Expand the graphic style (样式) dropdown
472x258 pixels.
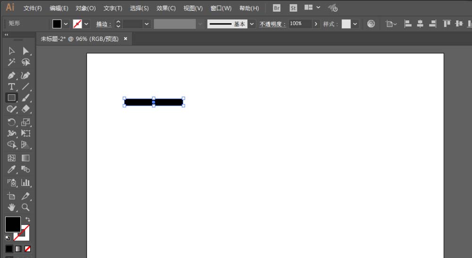pyautogui.click(x=355, y=24)
